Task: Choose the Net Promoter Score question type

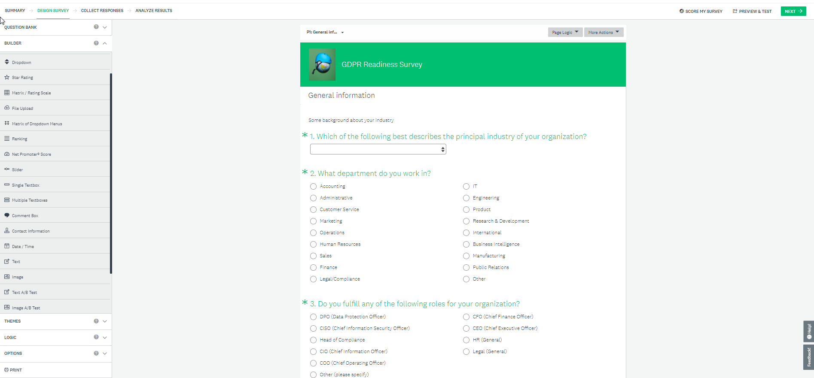Action: pos(31,154)
